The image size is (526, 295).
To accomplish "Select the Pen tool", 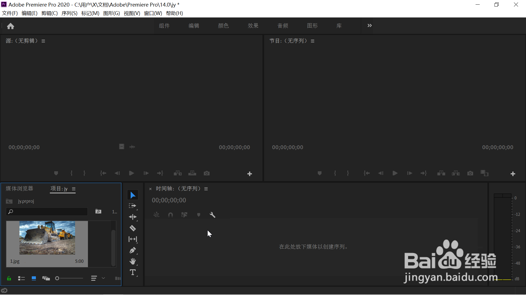I will pos(133,250).
